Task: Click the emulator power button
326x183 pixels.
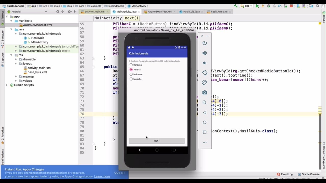Action: (x=205, y=43)
